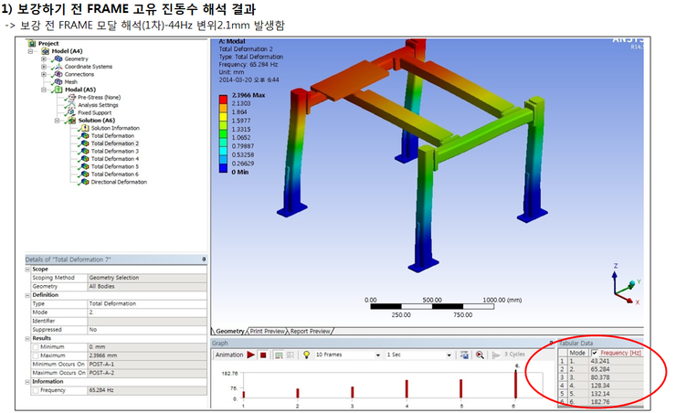The height and width of the screenshot is (413, 676).
Task: Click the XYZ orientation triad
Action: tap(625, 284)
